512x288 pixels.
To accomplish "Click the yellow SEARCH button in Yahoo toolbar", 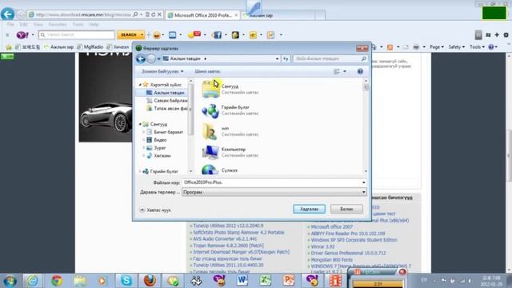I will [128, 34].
